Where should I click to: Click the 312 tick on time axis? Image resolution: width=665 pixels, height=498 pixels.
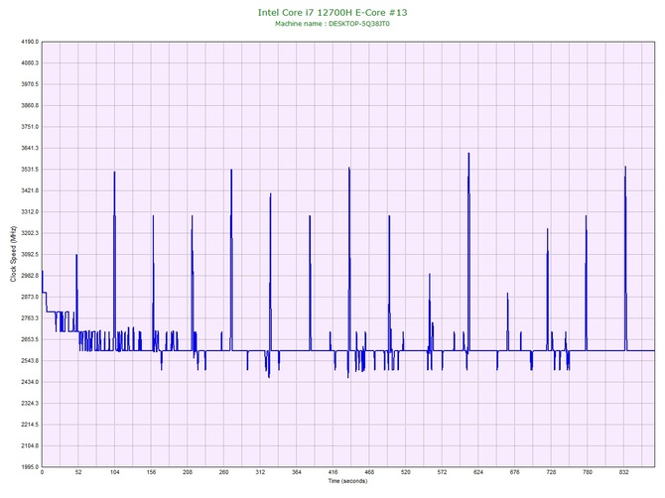pyautogui.click(x=260, y=472)
